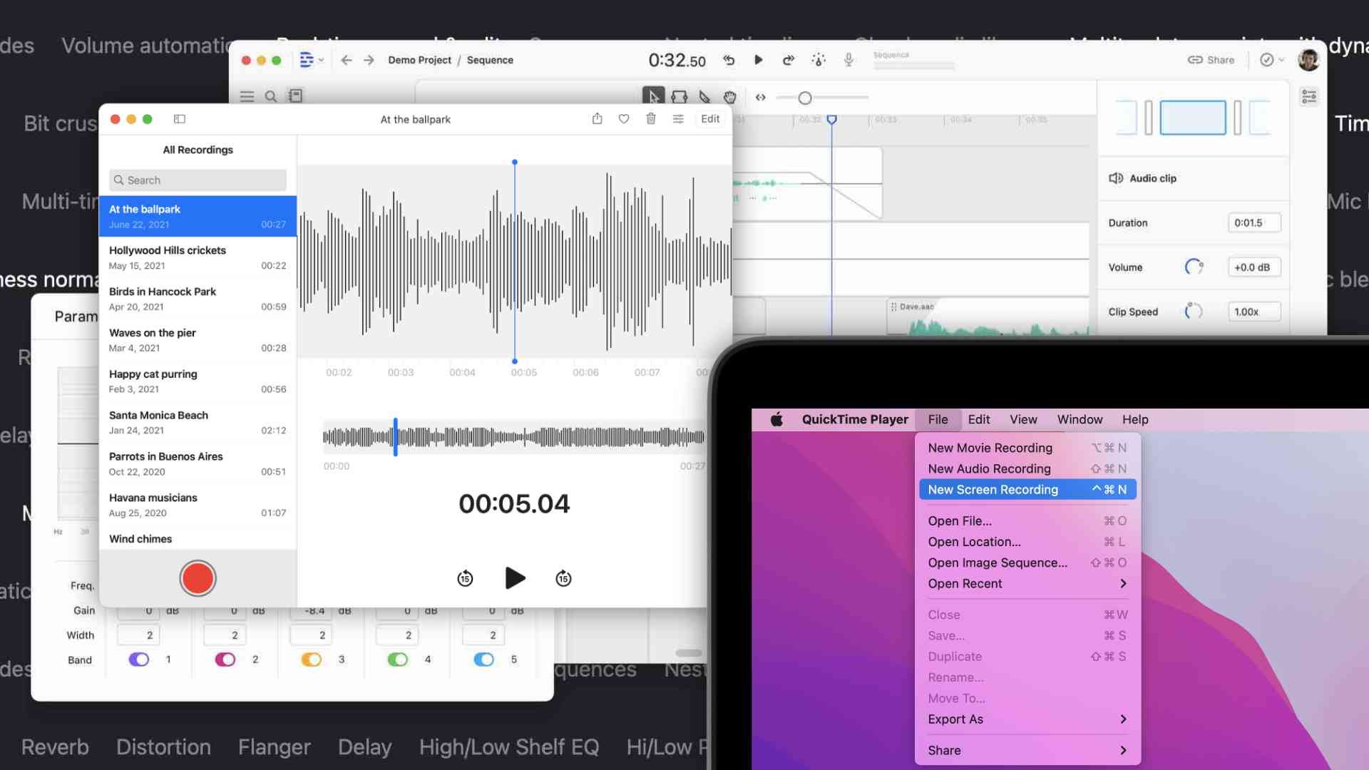Toggle EQ band 1 switch
The height and width of the screenshot is (770, 1369).
[x=139, y=659]
